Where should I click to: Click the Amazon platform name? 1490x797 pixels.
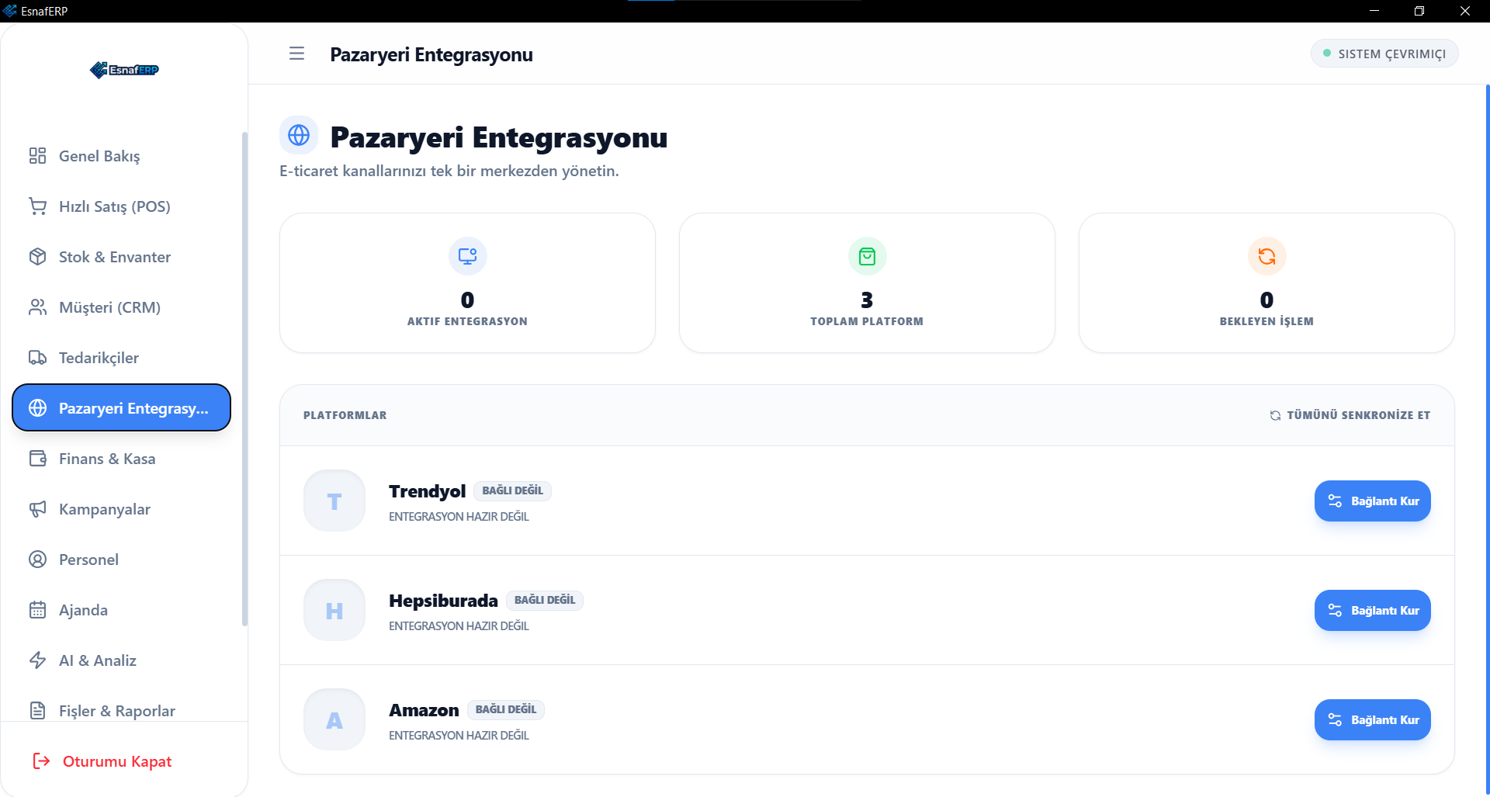424,710
